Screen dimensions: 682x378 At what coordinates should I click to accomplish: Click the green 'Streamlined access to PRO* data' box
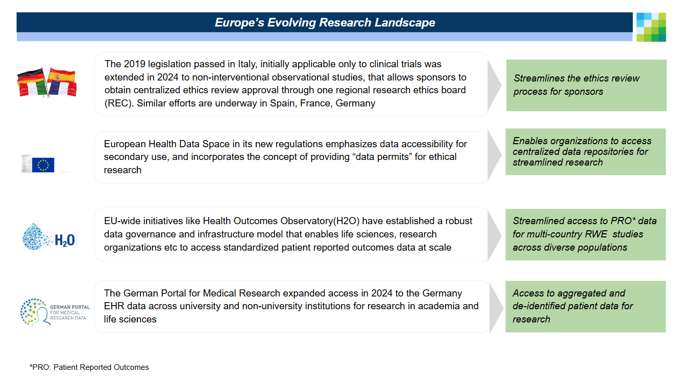pyautogui.click(x=586, y=234)
